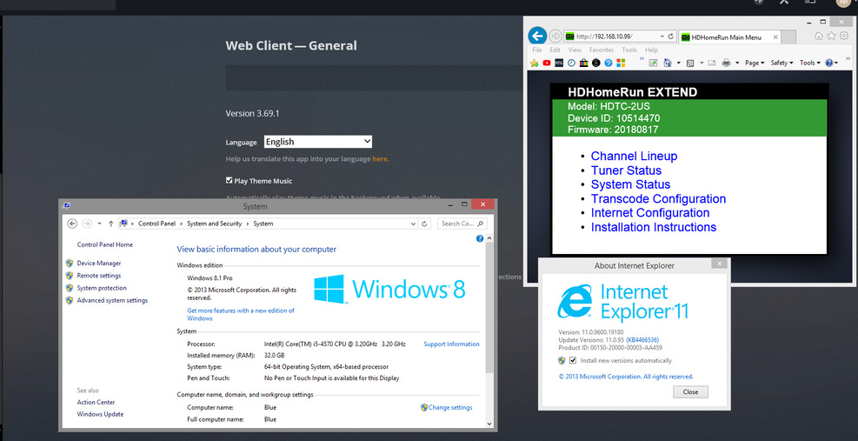Click the blue Back button in Internet Explorer
The height and width of the screenshot is (441, 858).
point(537,37)
